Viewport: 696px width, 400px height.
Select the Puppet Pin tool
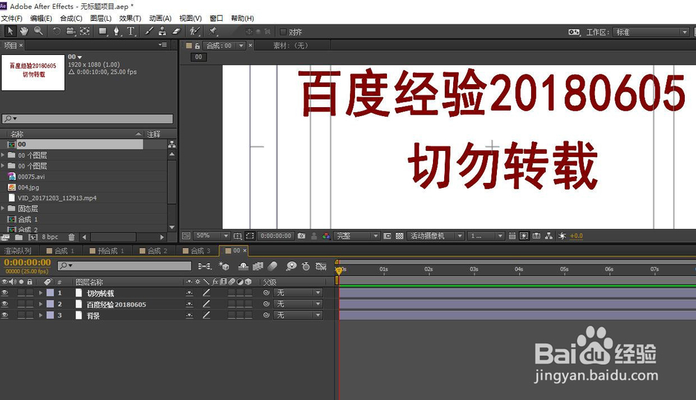click(x=213, y=31)
